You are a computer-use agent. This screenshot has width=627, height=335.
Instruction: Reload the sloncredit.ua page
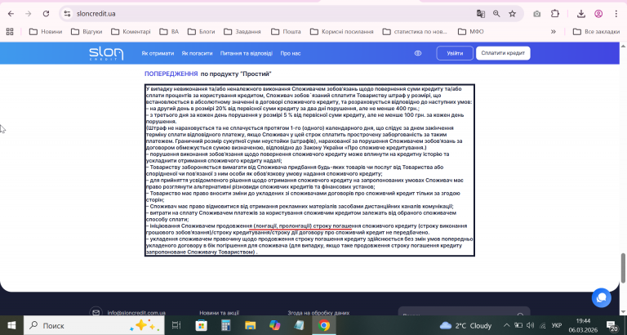(46, 14)
